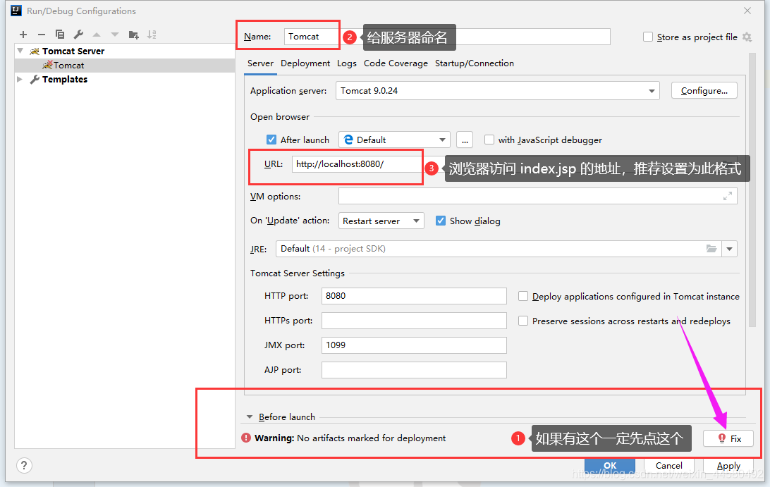Screen dimensions: 770x487
Task: Browse JRE folder icon
Action: tap(711, 248)
